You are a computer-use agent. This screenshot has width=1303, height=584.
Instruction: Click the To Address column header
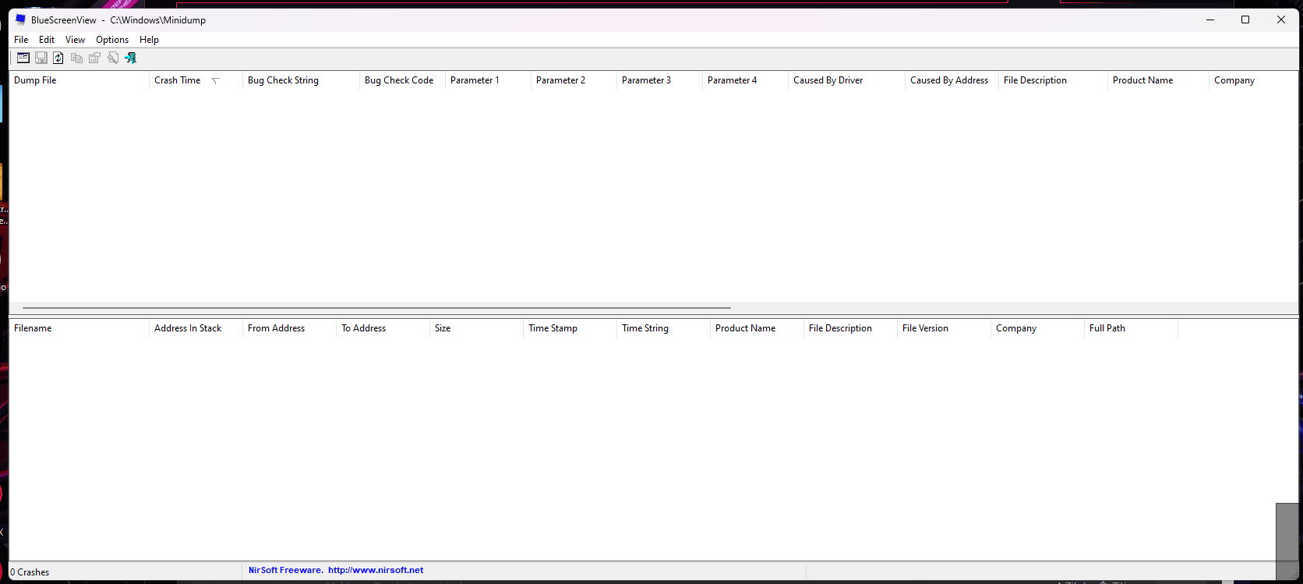pos(383,328)
